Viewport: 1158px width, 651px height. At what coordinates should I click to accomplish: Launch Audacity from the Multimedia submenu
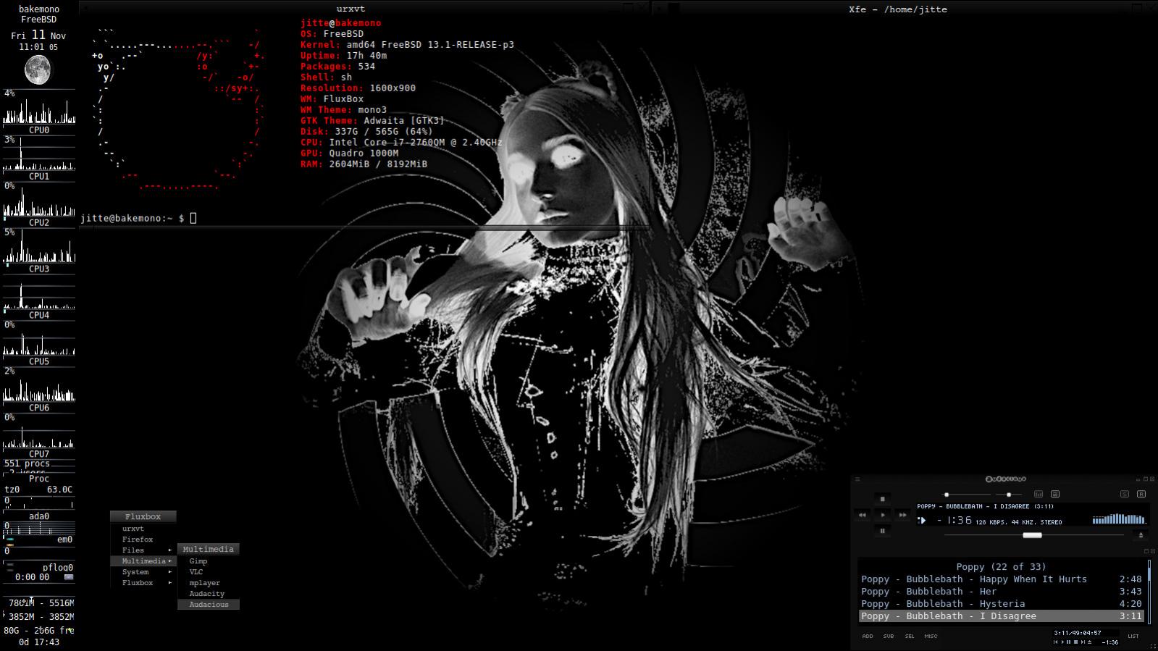point(209,594)
